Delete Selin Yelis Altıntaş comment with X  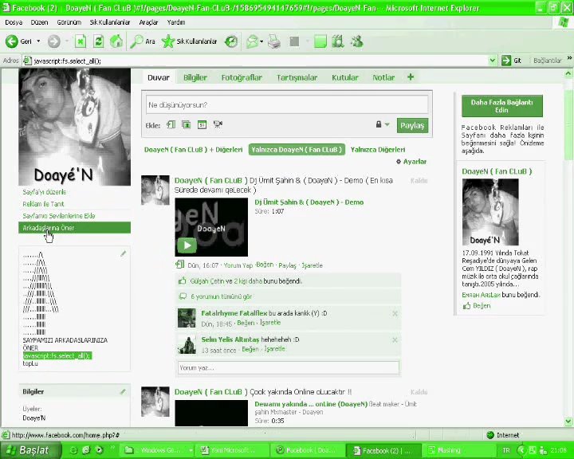395,340
